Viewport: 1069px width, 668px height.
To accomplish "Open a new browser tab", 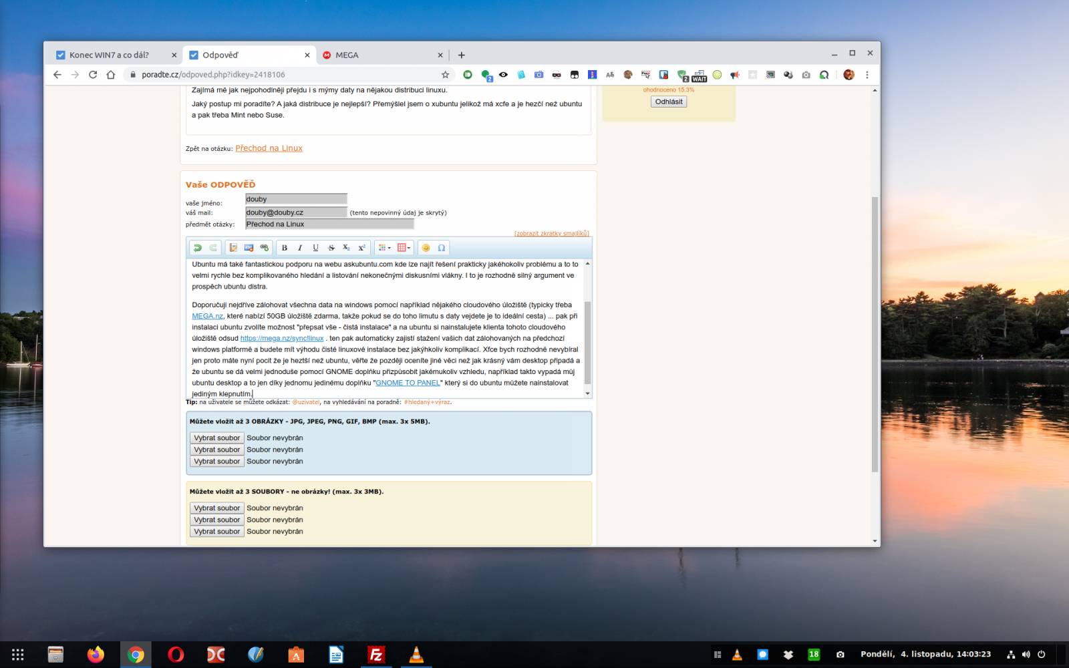I will (461, 55).
